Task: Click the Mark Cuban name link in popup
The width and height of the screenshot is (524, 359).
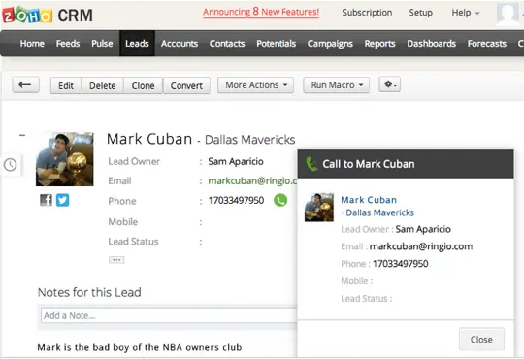Action: [369, 200]
